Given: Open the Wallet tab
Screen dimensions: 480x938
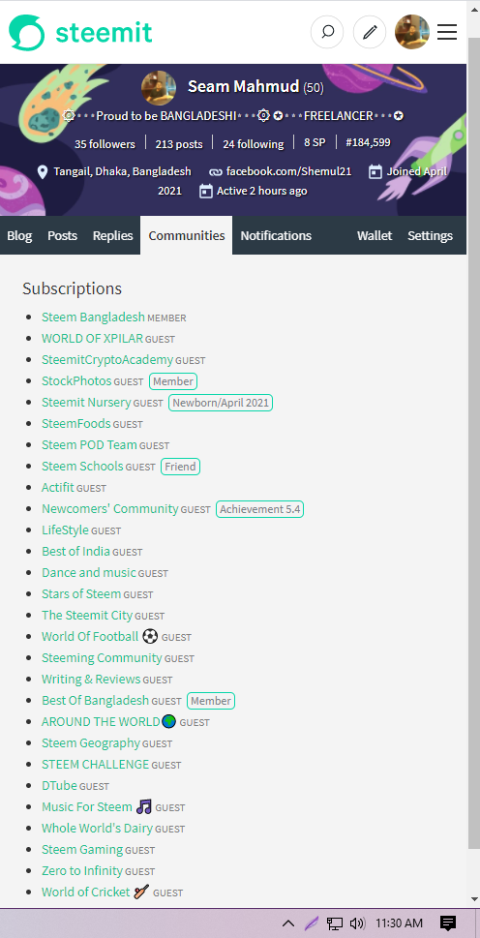Looking at the screenshot, I should pyautogui.click(x=375, y=235).
